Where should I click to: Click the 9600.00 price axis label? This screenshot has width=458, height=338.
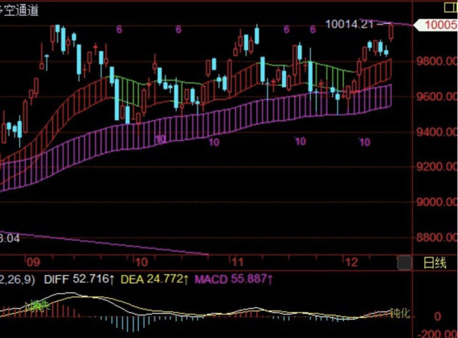tap(437, 97)
